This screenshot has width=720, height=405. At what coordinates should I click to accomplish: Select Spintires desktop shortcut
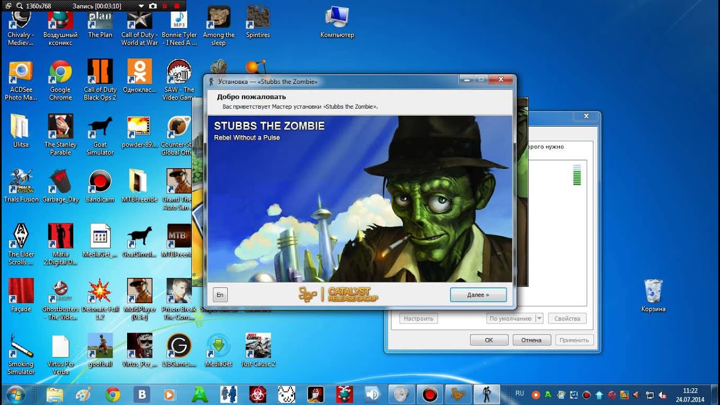click(258, 22)
